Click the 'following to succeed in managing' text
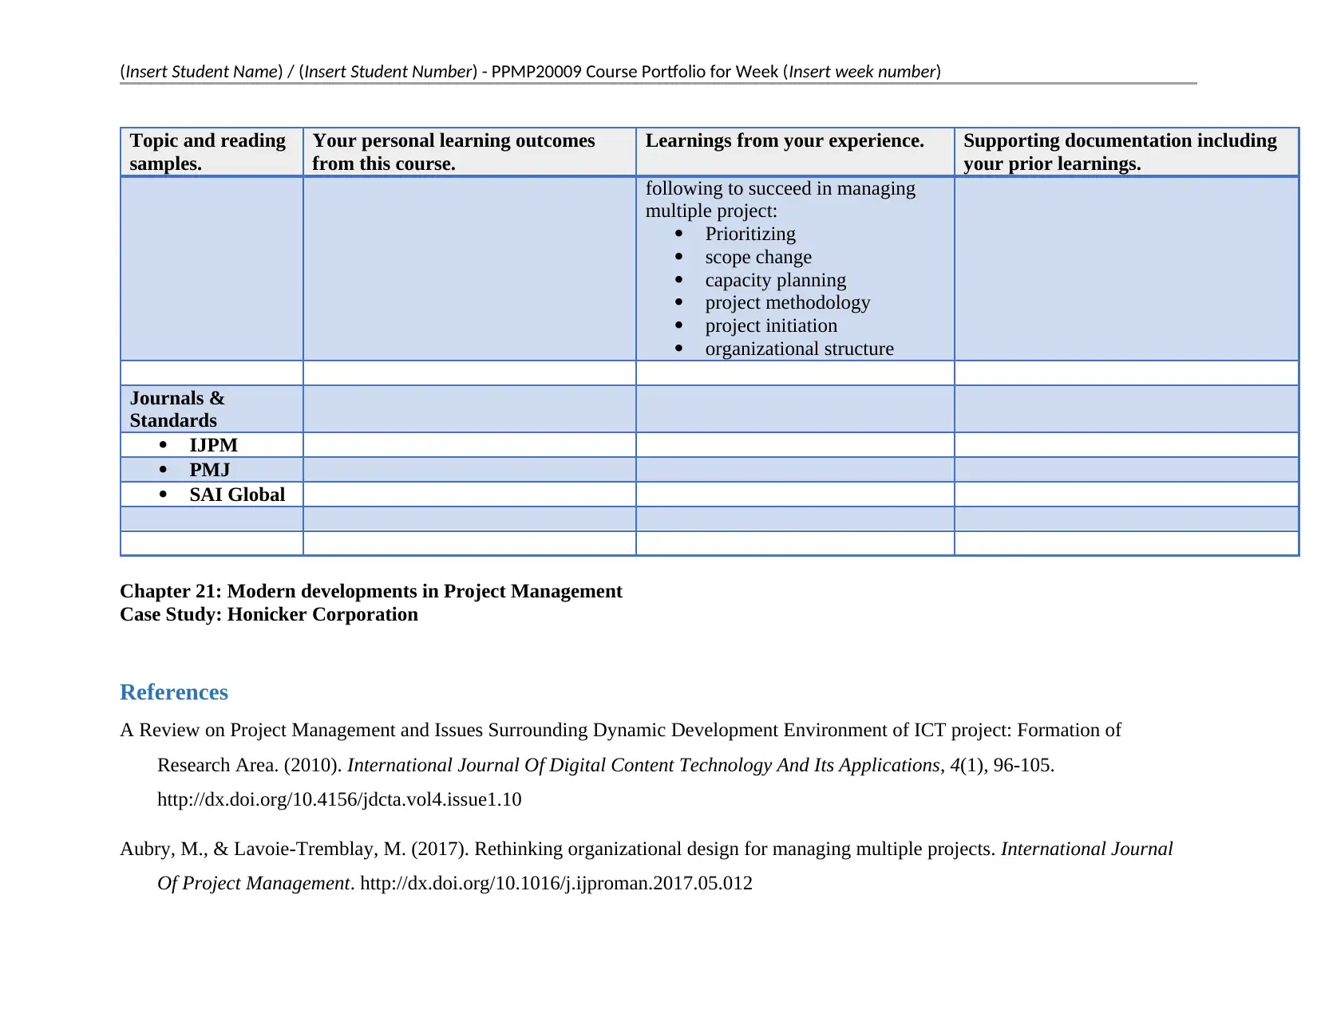Screen dimensions: 1317x1017 [780, 188]
